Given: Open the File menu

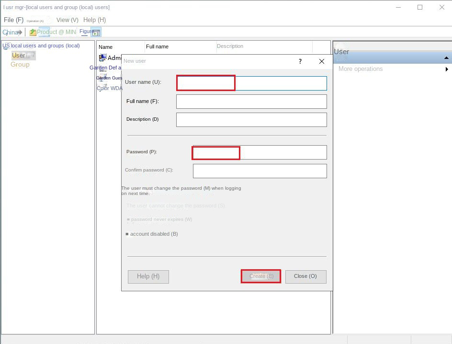Looking at the screenshot, I should click(13, 20).
